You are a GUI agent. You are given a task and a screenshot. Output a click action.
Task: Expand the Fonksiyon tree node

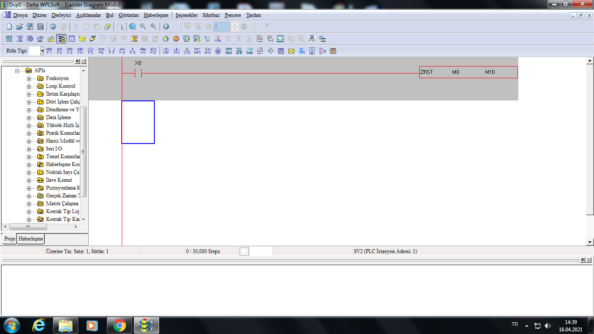(x=29, y=78)
